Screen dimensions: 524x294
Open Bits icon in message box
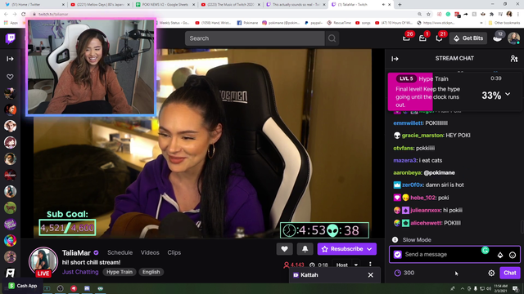click(x=500, y=256)
